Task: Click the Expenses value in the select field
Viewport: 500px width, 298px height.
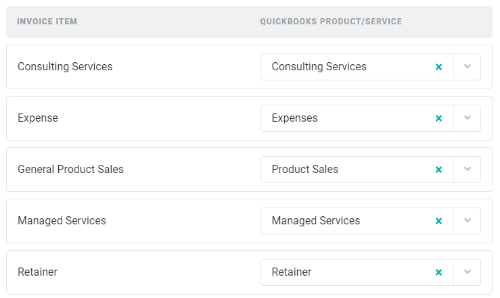Action: (294, 118)
